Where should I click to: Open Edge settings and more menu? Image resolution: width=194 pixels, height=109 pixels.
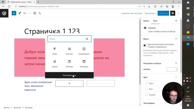[179, 6]
